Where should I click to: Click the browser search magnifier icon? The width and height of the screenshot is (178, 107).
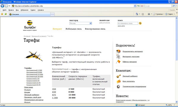[x=174, y=6]
